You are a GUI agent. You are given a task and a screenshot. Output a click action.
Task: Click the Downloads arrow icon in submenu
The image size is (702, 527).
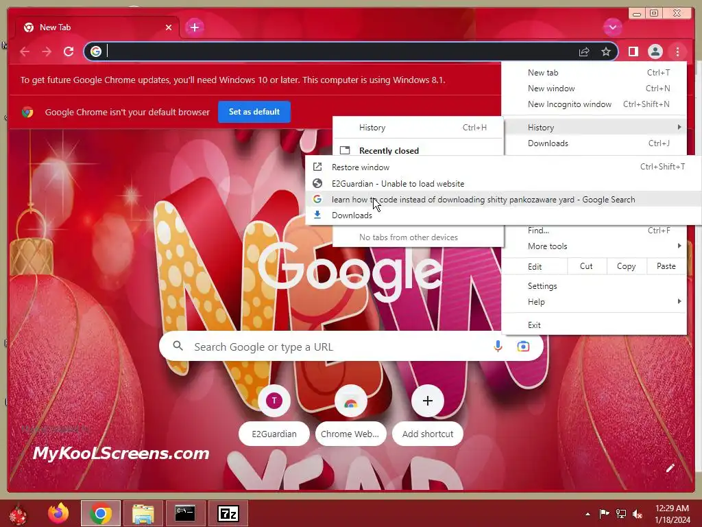pyautogui.click(x=317, y=215)
